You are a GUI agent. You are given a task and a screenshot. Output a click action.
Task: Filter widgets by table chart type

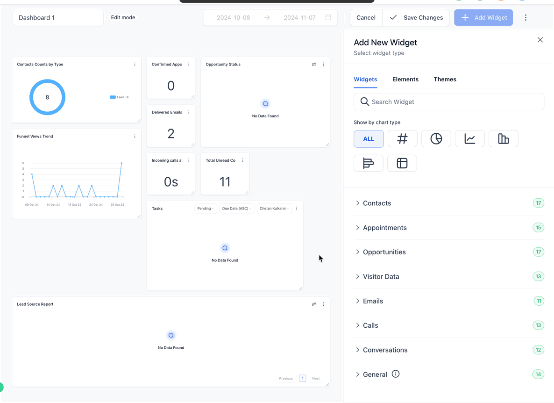(x=402, y=163)
